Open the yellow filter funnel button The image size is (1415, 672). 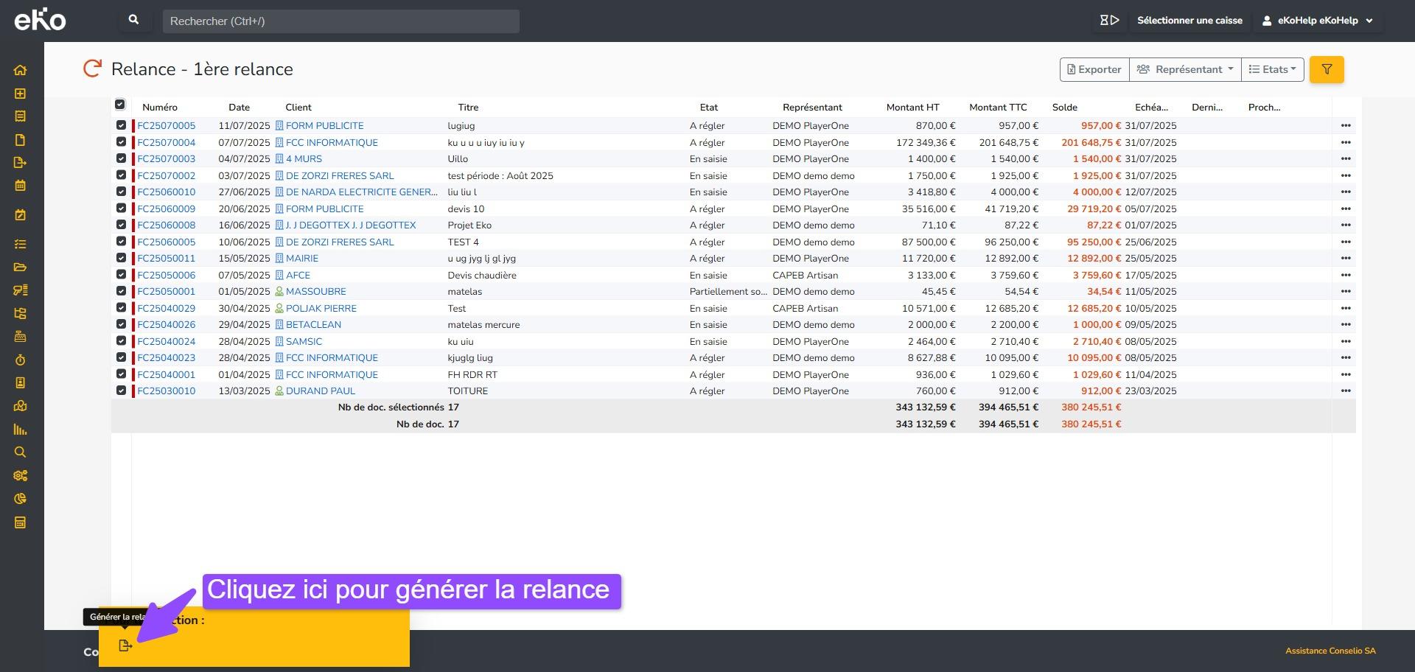1326,69
